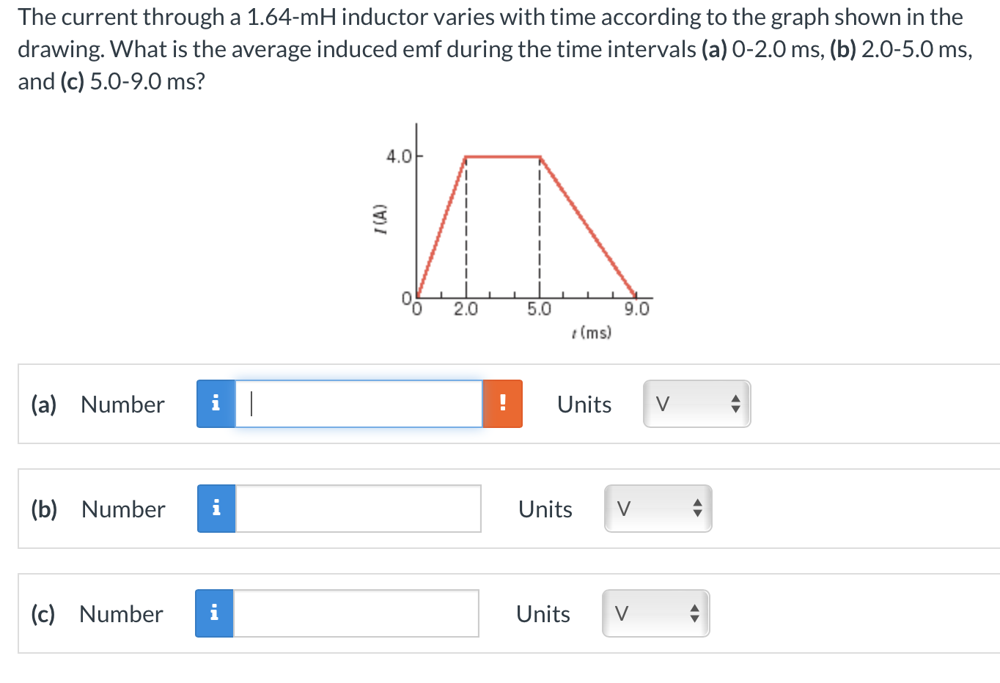Image resolution: width=1000 pixels, height=683 pixels.
Task: Click the "I (A)" vertical axis label
Action: point(380,218)
